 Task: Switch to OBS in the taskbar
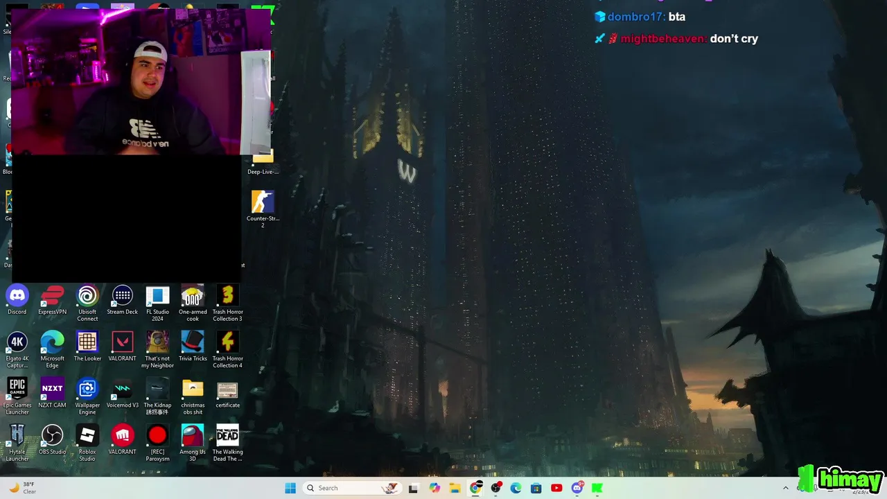click(496, 488)
